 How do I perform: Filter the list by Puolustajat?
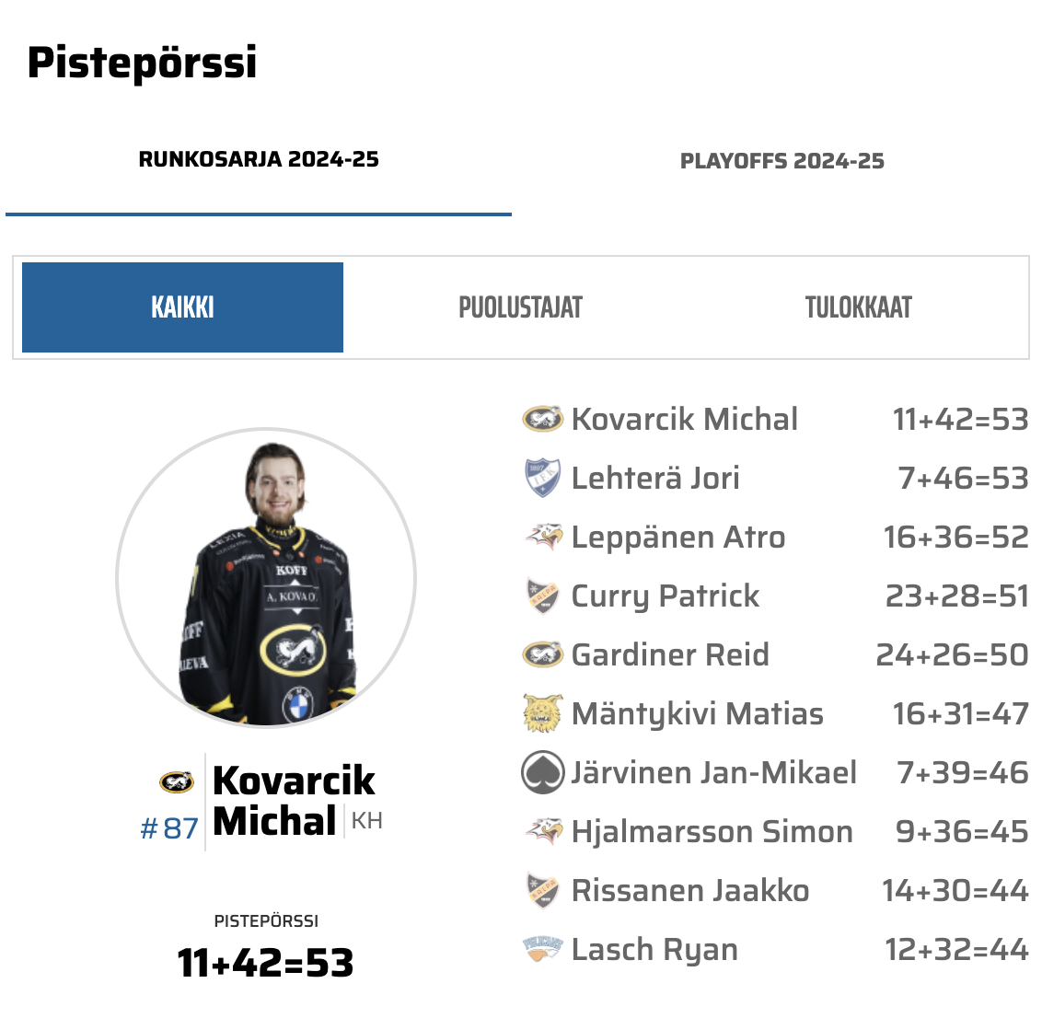[520, 307]
